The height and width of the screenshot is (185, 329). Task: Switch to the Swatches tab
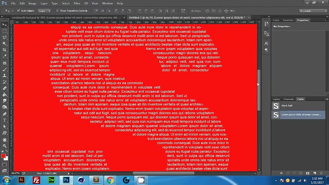click(288, 20)
